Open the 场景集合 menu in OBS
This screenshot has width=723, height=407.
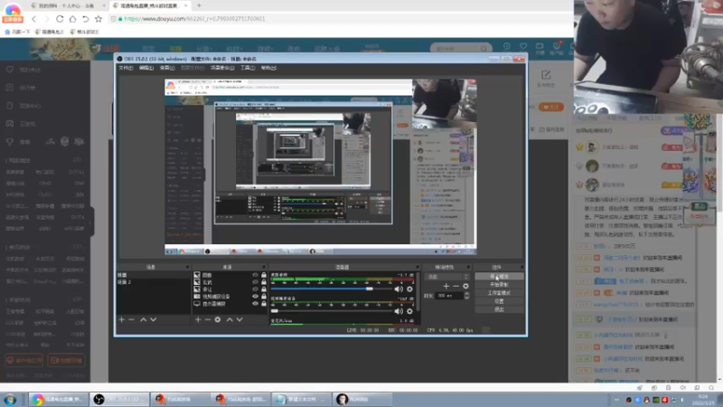[x=222, y=68]
